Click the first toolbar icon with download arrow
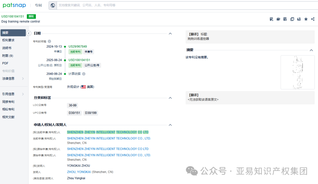 point(271,19)
